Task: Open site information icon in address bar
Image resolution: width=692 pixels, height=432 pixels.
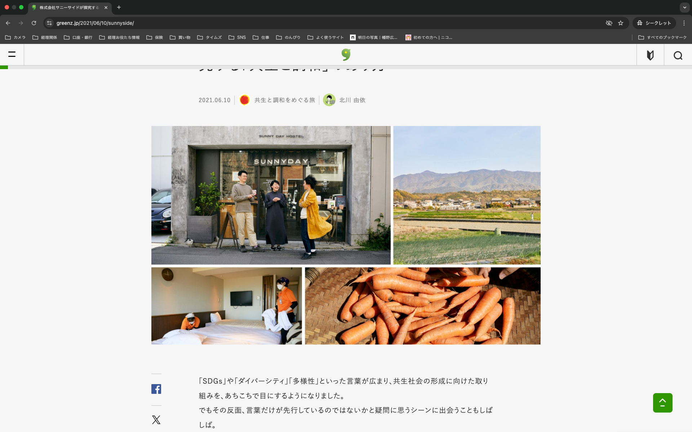Action: pyautogui.click(x=49, y=23)
